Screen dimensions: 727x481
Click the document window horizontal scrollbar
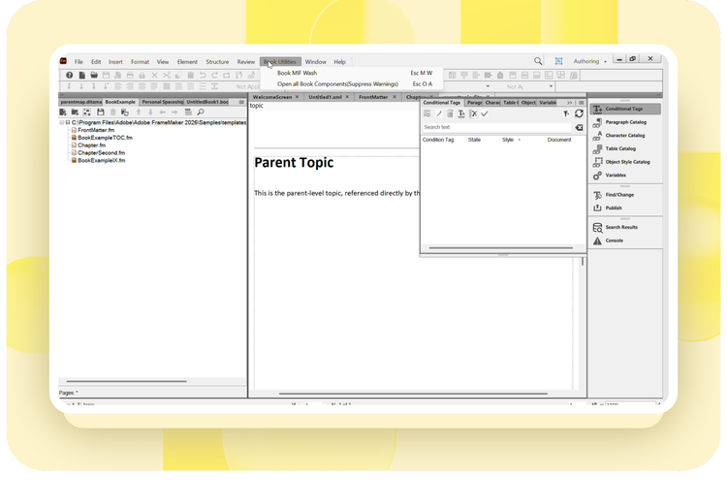[x=413, y=394]
